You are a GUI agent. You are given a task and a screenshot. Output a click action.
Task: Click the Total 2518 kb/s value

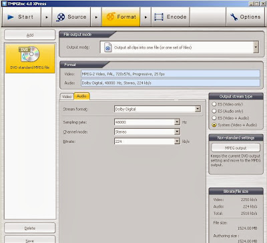coord(249,214)
